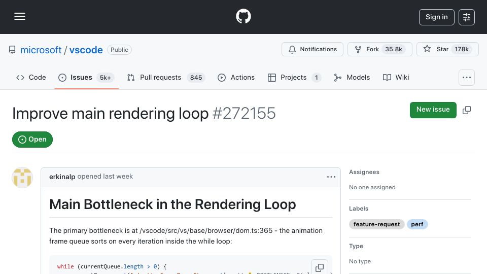The image size is (487, 274).
Task: Click the 'No type' text
Action: click(360, 261)
